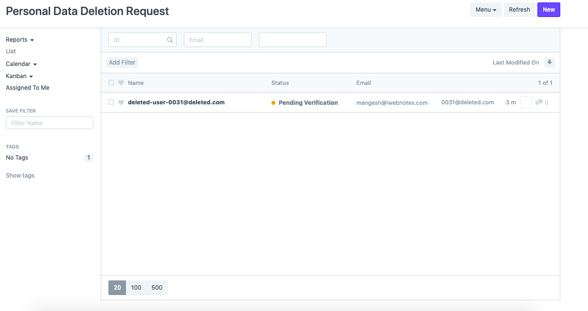Refresh the list of deletion requests
The height and width of the screenshot is (311, 588).
click(x=519, y=9)
